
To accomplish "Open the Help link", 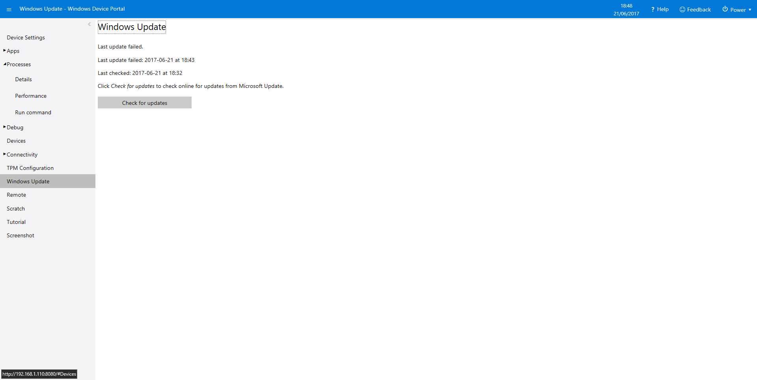I will click(660, 9).
